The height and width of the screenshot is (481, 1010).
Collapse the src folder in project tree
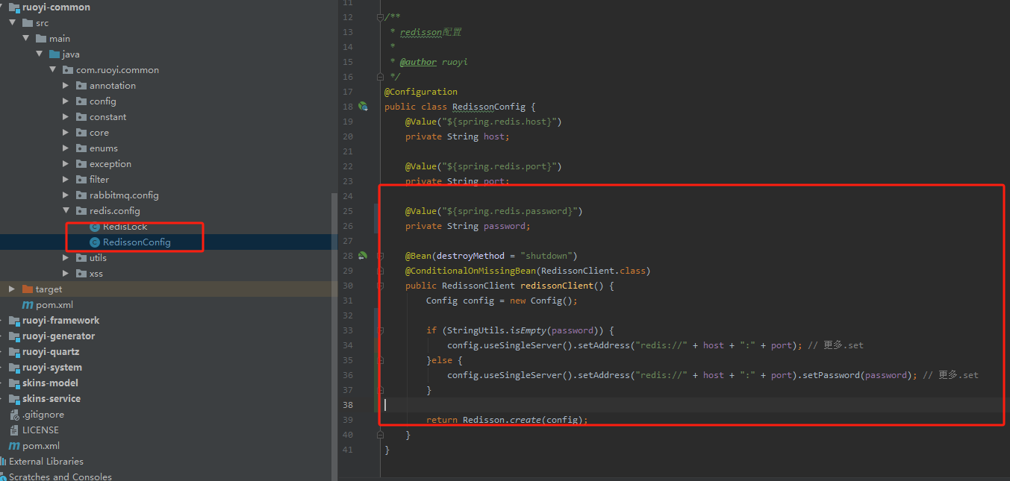(x=12, y=22)
